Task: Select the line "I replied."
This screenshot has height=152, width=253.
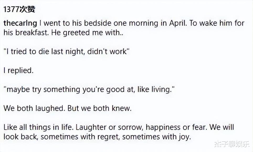Action: point(18,70)
